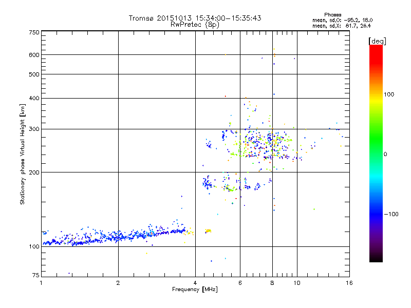Screen dimensions: 411x308
Task: Click the yellow-orange echo cluster near 4.5 MHz
Action: pyautogui.click(x=208, y=231)
